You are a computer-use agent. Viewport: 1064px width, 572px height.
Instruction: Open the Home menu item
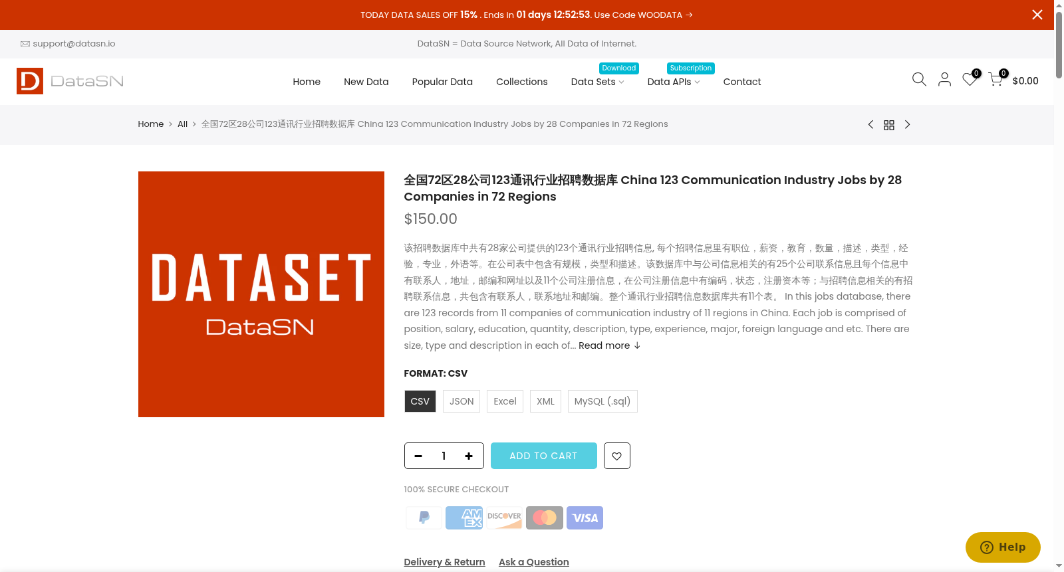pyautogui.click(x=307, y=82)
